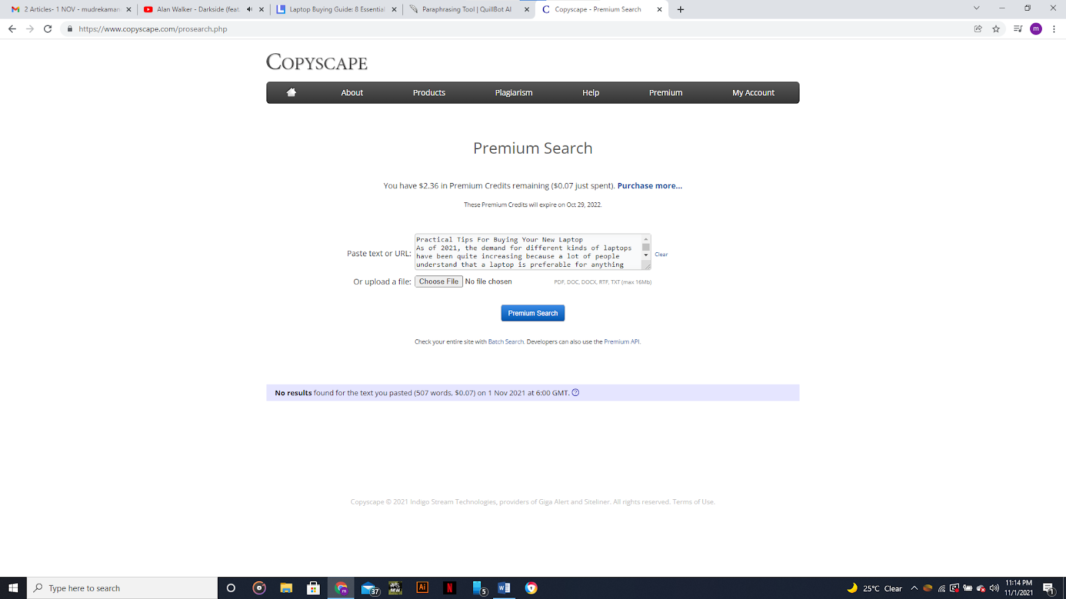Open the Chrome profile avatar
This screenshot has height=599, width=1066.
pyautogui.click(x=1036, y=29)
